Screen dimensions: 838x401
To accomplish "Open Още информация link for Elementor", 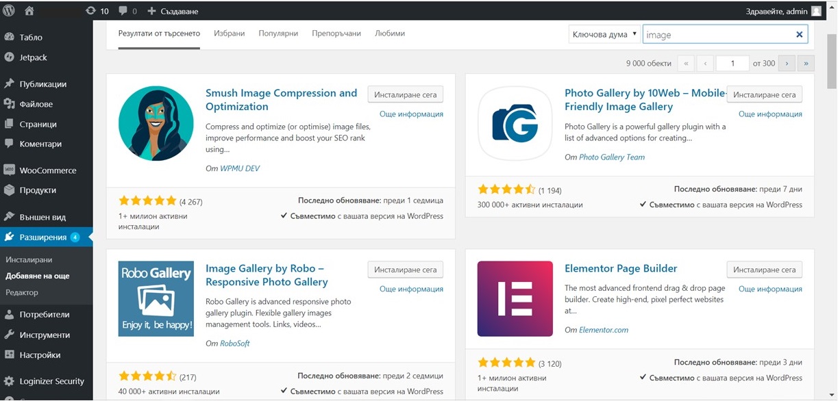I will 769,289.
